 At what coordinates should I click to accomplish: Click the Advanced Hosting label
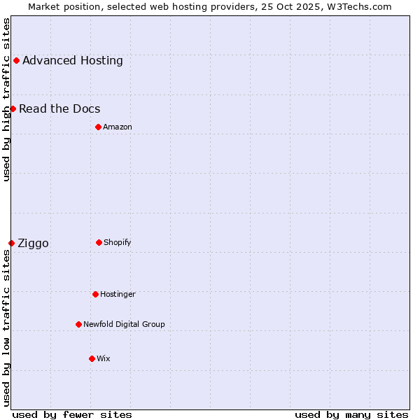coord(73,60)
